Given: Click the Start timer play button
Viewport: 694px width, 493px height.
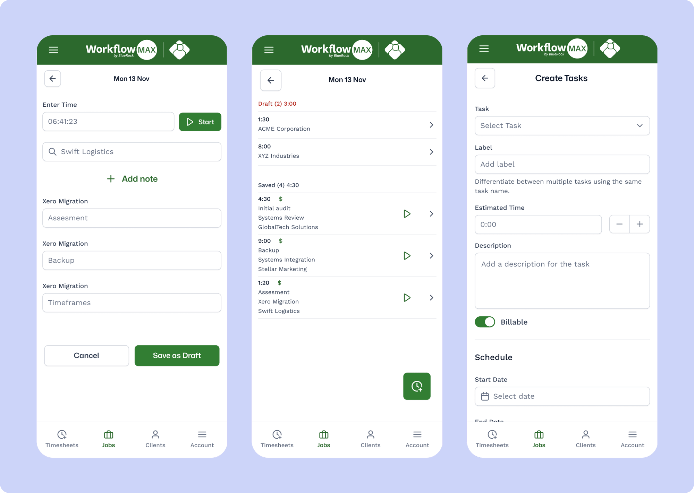Looking at the screenshot, I should click(199, 121).
